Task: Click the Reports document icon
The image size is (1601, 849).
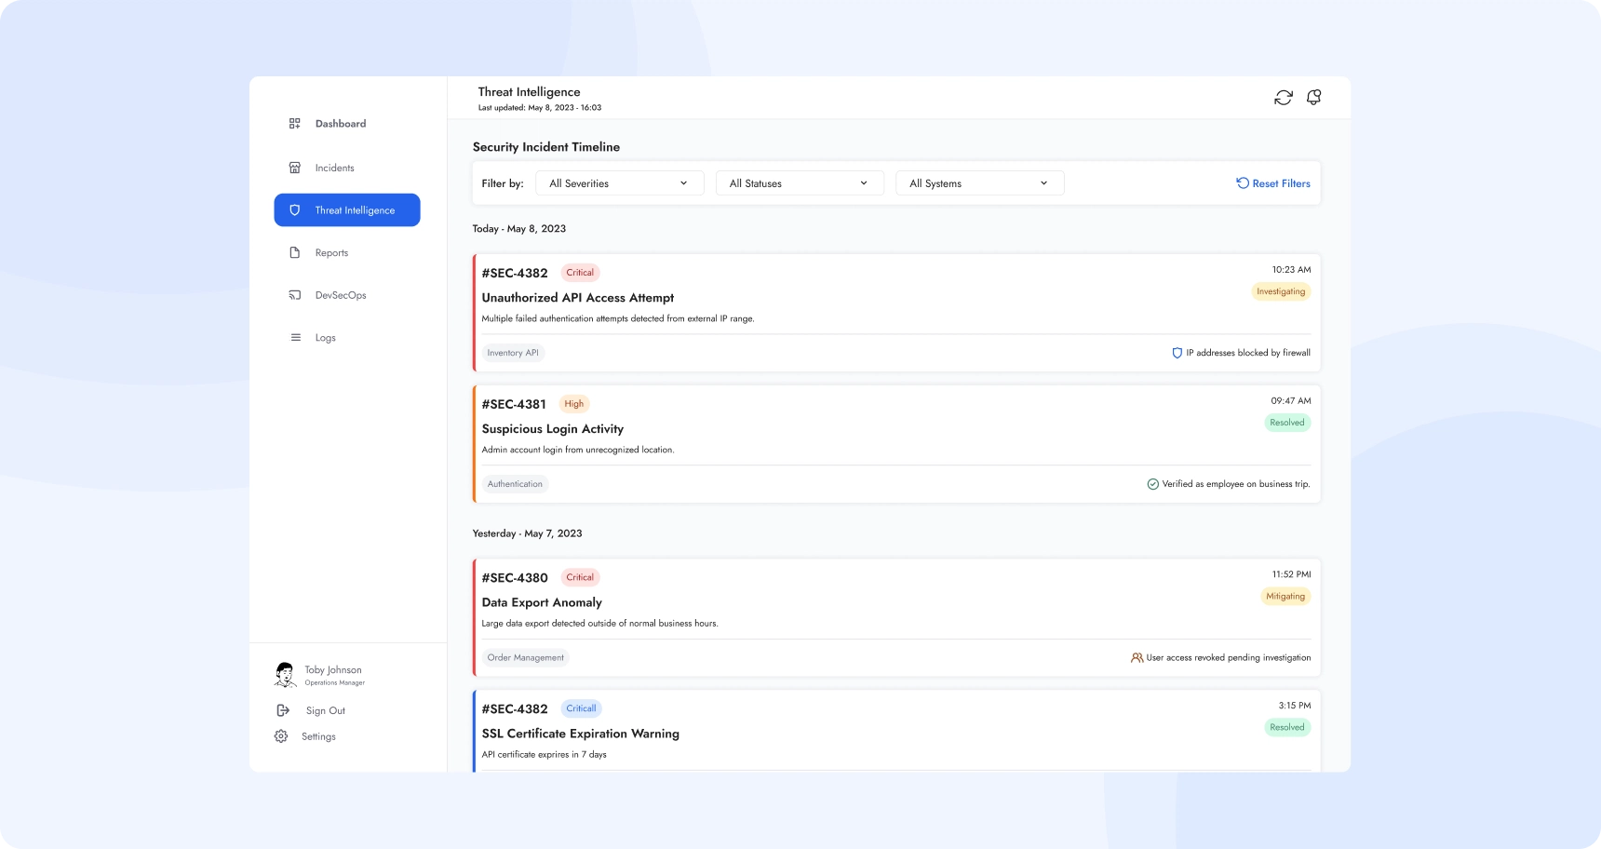Action: (x=295, y=253)
